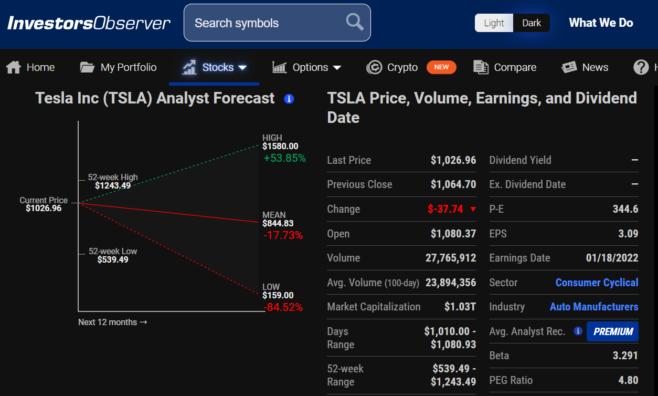Expand the Options dropdown arrow
This screenshot has width=658, height=396.
pos(337,68)
